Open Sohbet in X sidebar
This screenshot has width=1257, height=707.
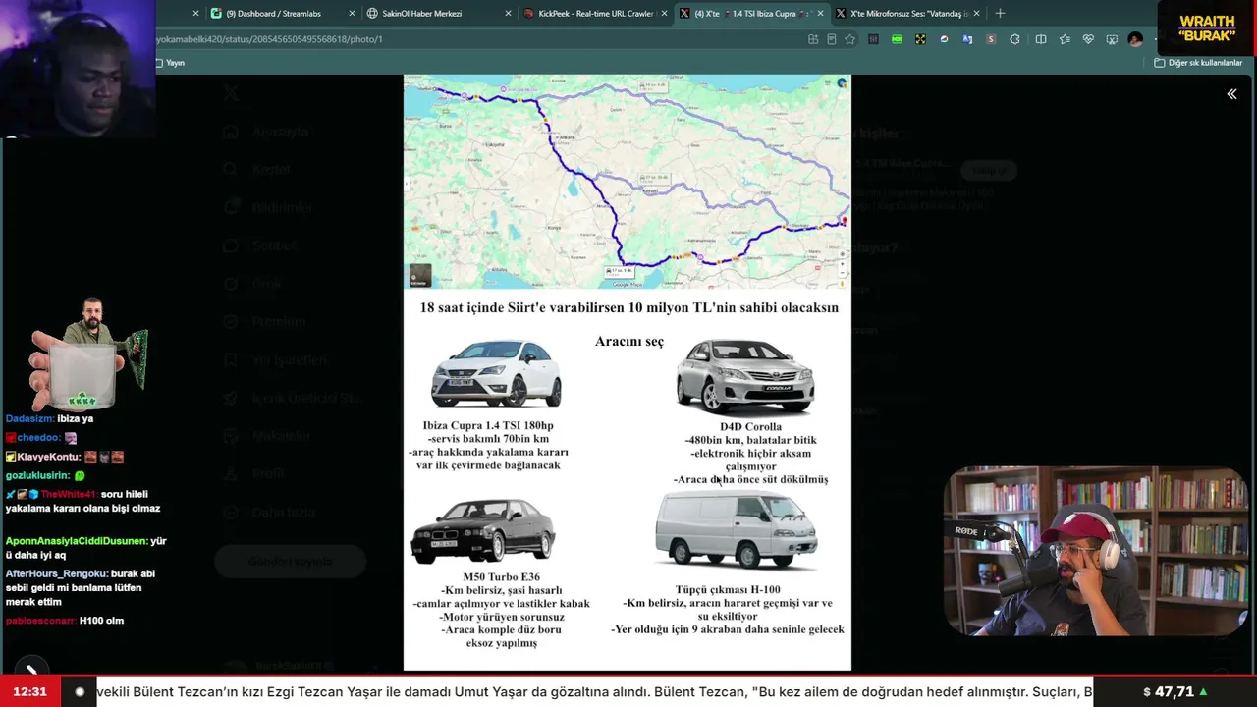click(260, 245)
